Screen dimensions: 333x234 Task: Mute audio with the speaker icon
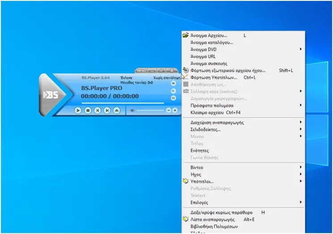point(132,111)
